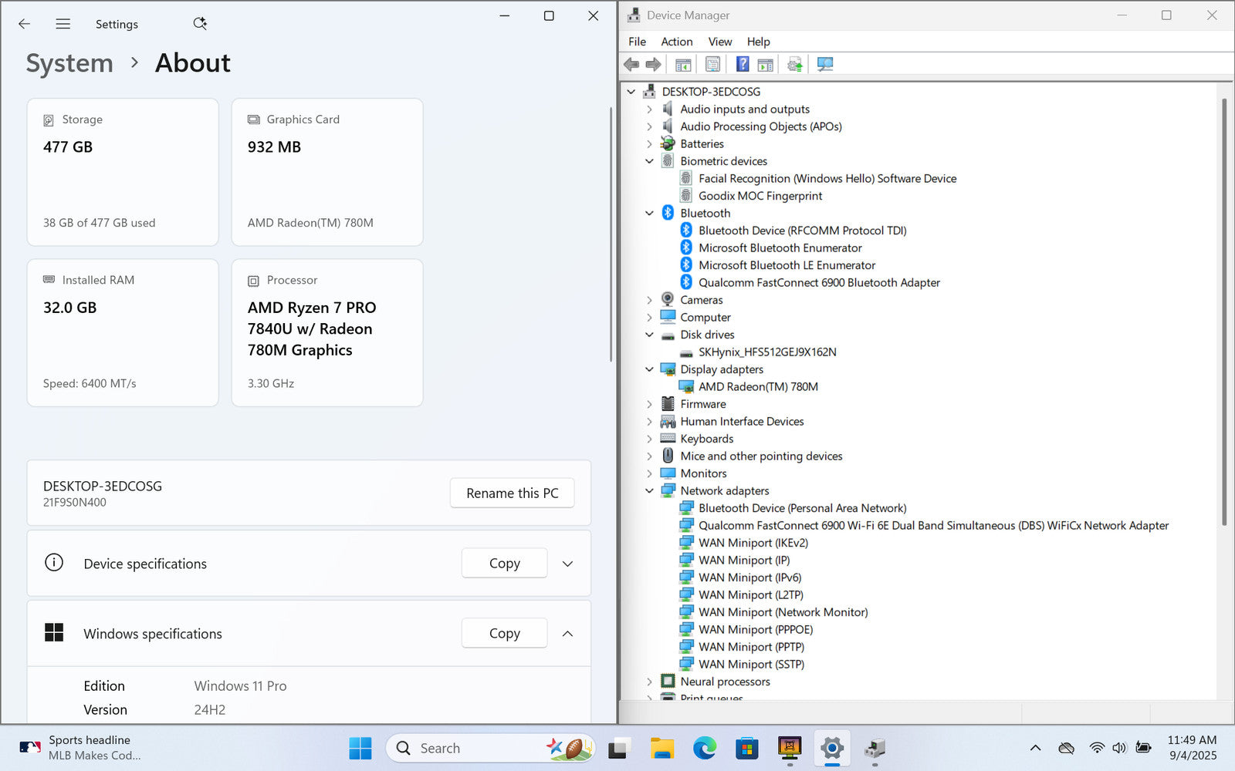Screen dimensions: 1235x771
Task: Open Sports headline widget on taskbar
Action: pos(80,748)
